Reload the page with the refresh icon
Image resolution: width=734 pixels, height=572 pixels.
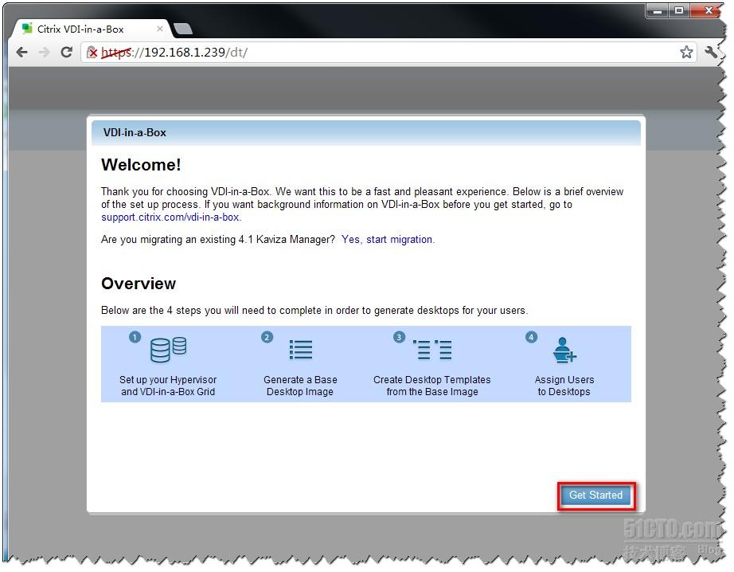click(x=66, y=52)
